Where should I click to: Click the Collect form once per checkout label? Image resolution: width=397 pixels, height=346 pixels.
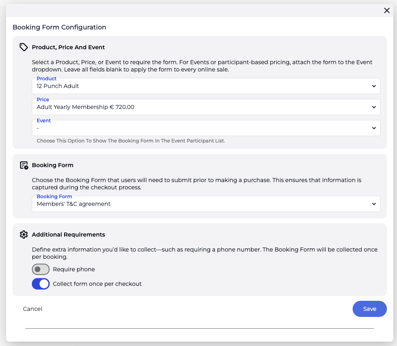[x=97, y=284]
